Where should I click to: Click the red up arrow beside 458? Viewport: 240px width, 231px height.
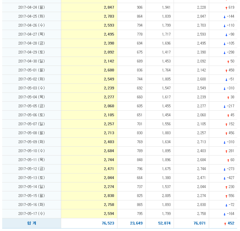click(x=226, y=71)
